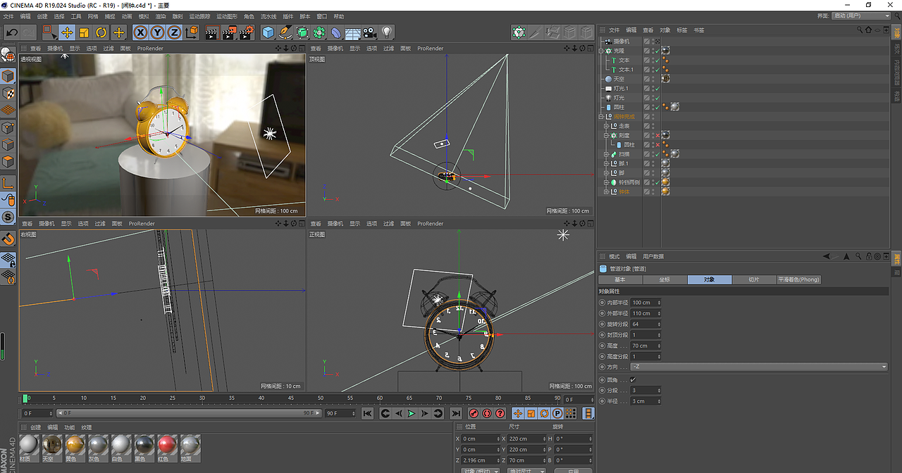The width and height of the screenshot is (902, 473).
Task: Expand the 铃铛两侧 tree node
Action: click(606, 182)
